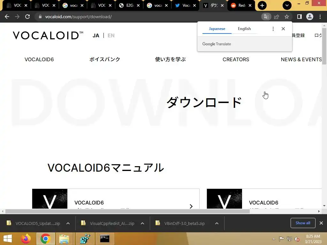327x245 pixels.
Task: Close the downloads bar
Action: tap(321, 223)
